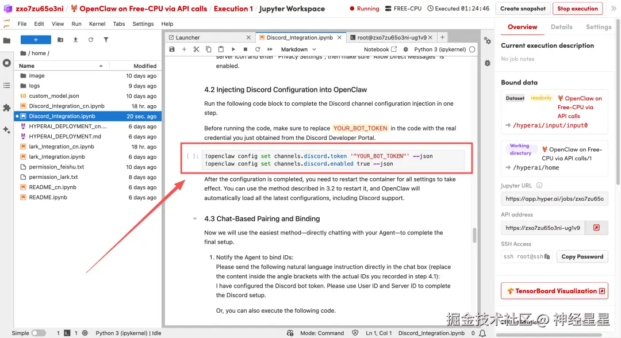The width and height of the screenshot is (621, 338).
Task: Open permission_feishu.txt file
Action: (56, 167)
